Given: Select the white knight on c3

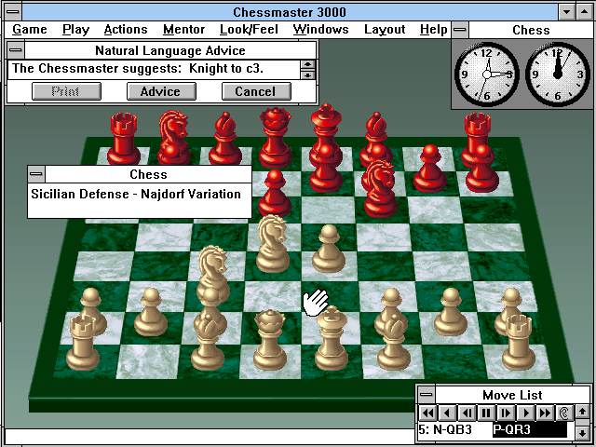Looking at the screenshot, I should click(x=213, y=271).
